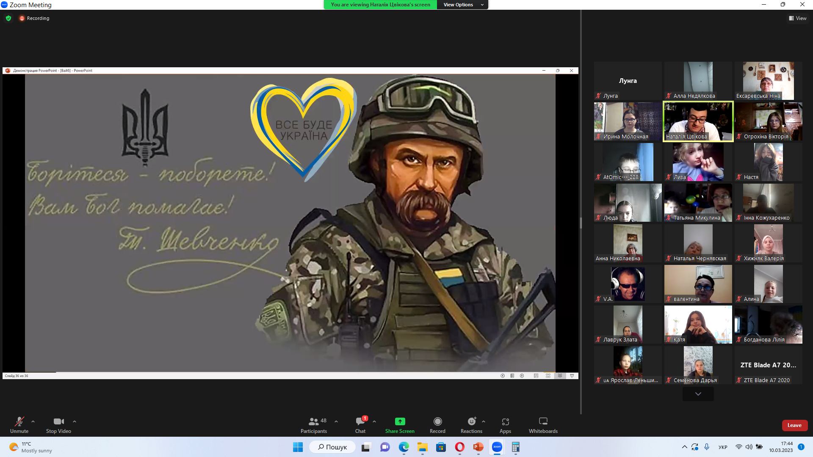The image size is (813, 457).
Task: Select Катя video tile
Action: pyautogui.click(x=698, y=325)
